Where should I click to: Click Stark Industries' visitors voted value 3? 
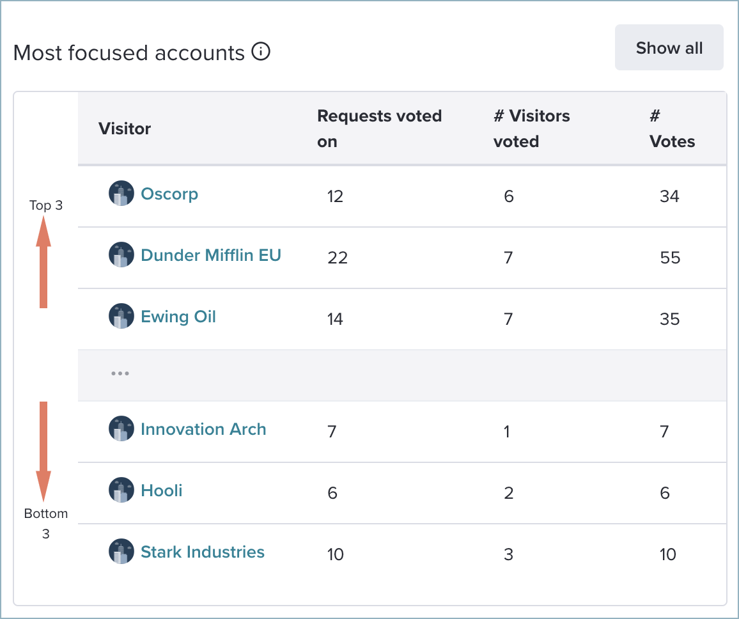[508, 554]
